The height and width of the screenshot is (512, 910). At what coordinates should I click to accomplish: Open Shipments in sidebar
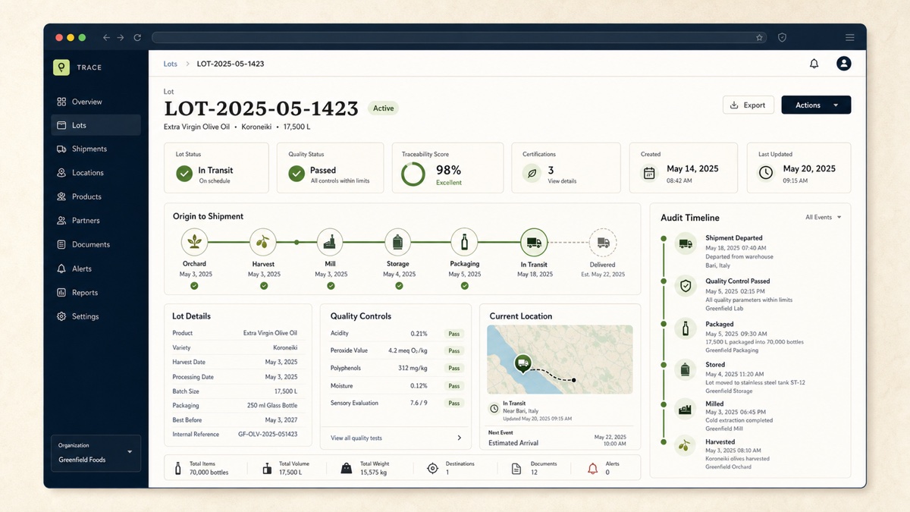(x=96, y=149)
